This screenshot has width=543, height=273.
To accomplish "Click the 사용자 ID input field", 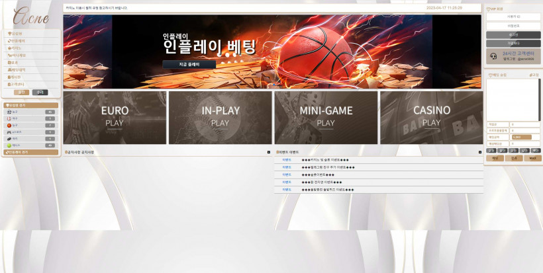I will pyautogui.click(x=513, y=17).
